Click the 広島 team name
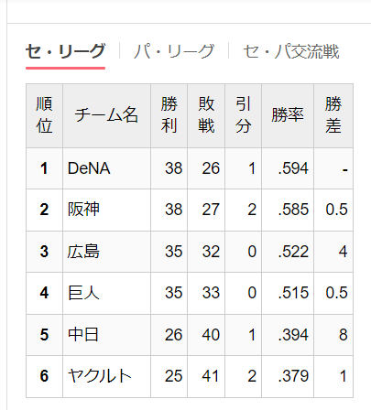The width and height of the screenshot is (371, 410). 83,252
